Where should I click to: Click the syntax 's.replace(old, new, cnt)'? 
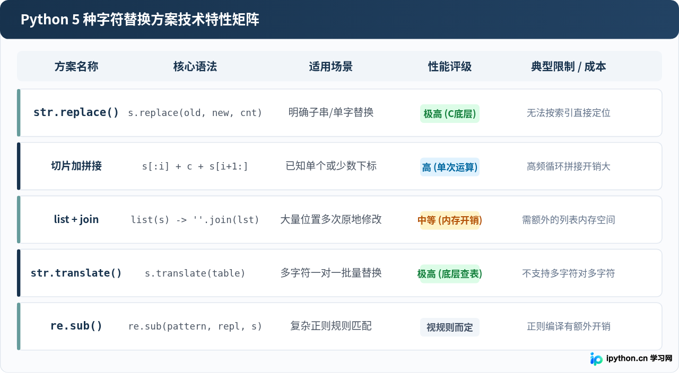tap(195, 113)
